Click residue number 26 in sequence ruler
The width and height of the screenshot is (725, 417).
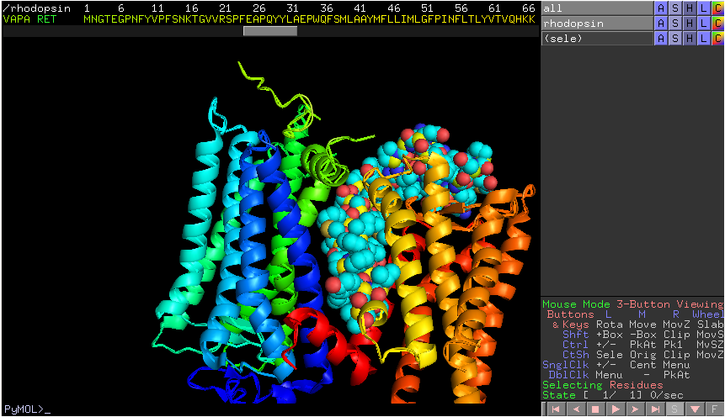point(259,8)
